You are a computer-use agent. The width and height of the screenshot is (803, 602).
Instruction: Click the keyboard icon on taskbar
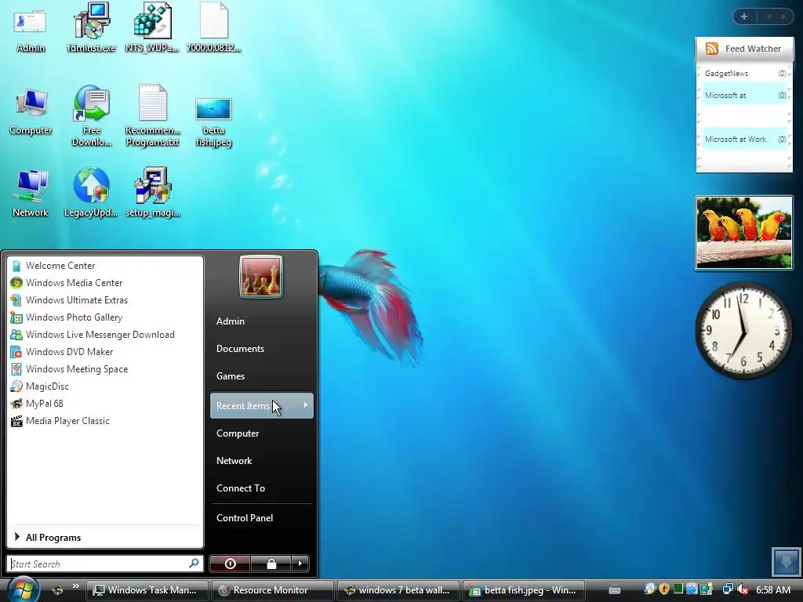point(615,590)
